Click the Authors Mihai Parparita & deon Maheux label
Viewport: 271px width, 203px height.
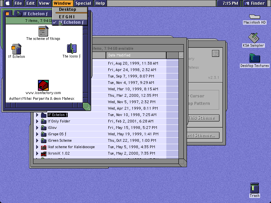click(x=42, y=98)
